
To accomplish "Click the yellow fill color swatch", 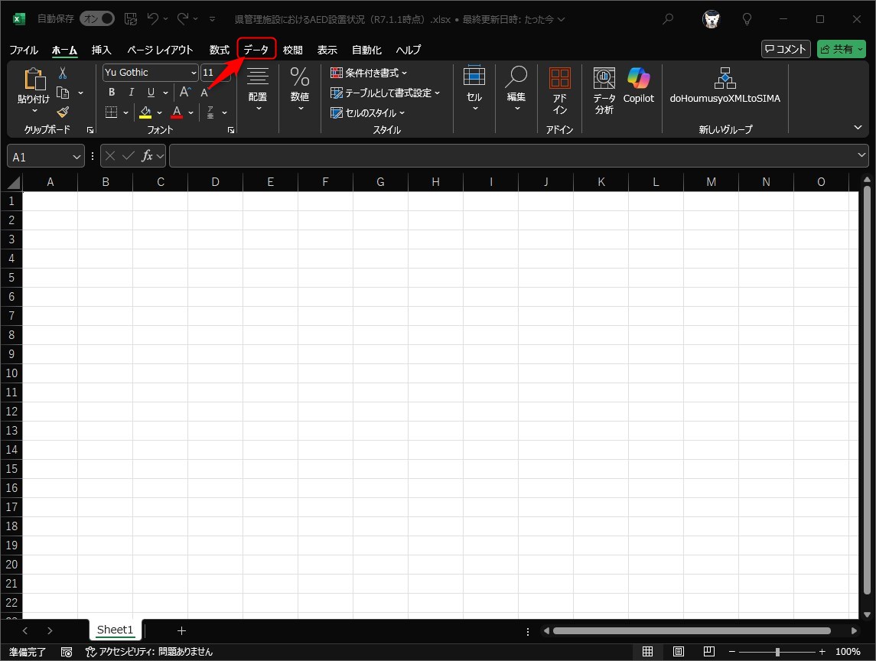I will [x=145, y=112].
